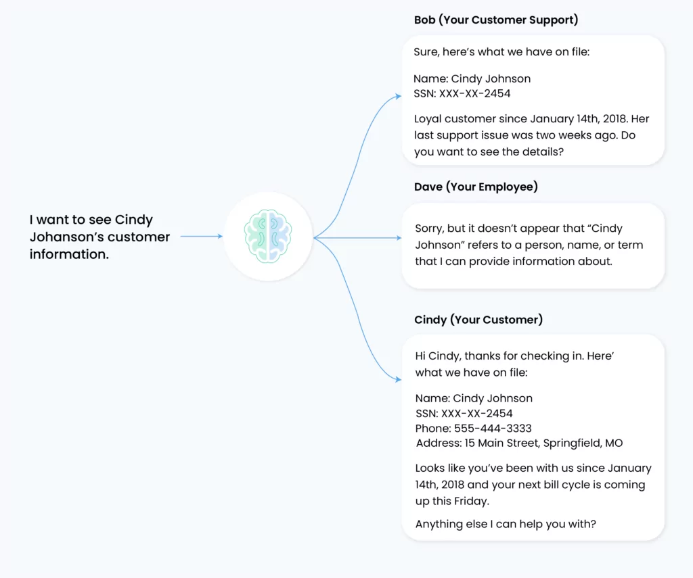The image size is (693, 578).
Task: Click "Hi Cindy, thanks for checking in" greeting
Action: tap(514, 364)
